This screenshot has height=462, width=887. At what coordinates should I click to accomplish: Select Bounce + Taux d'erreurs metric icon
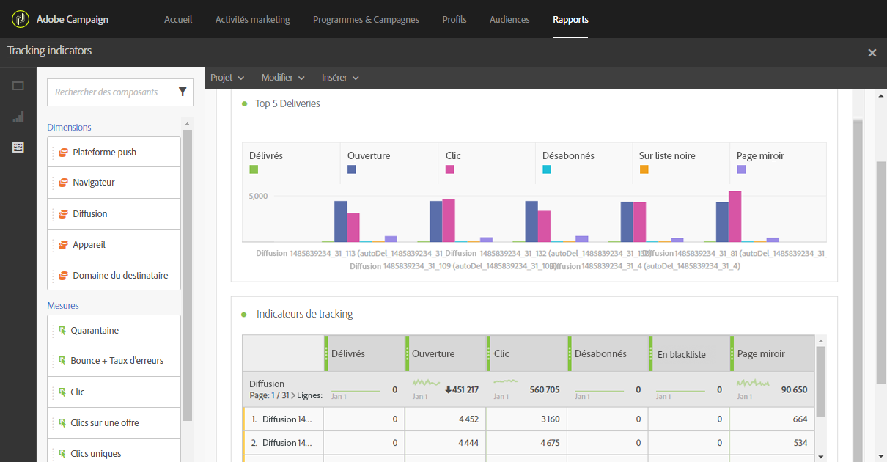tap(62, 361)
